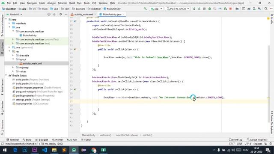Open Microsoft Edge from the taskbar
Screen dimensions: 274x154
coord(15,150)
